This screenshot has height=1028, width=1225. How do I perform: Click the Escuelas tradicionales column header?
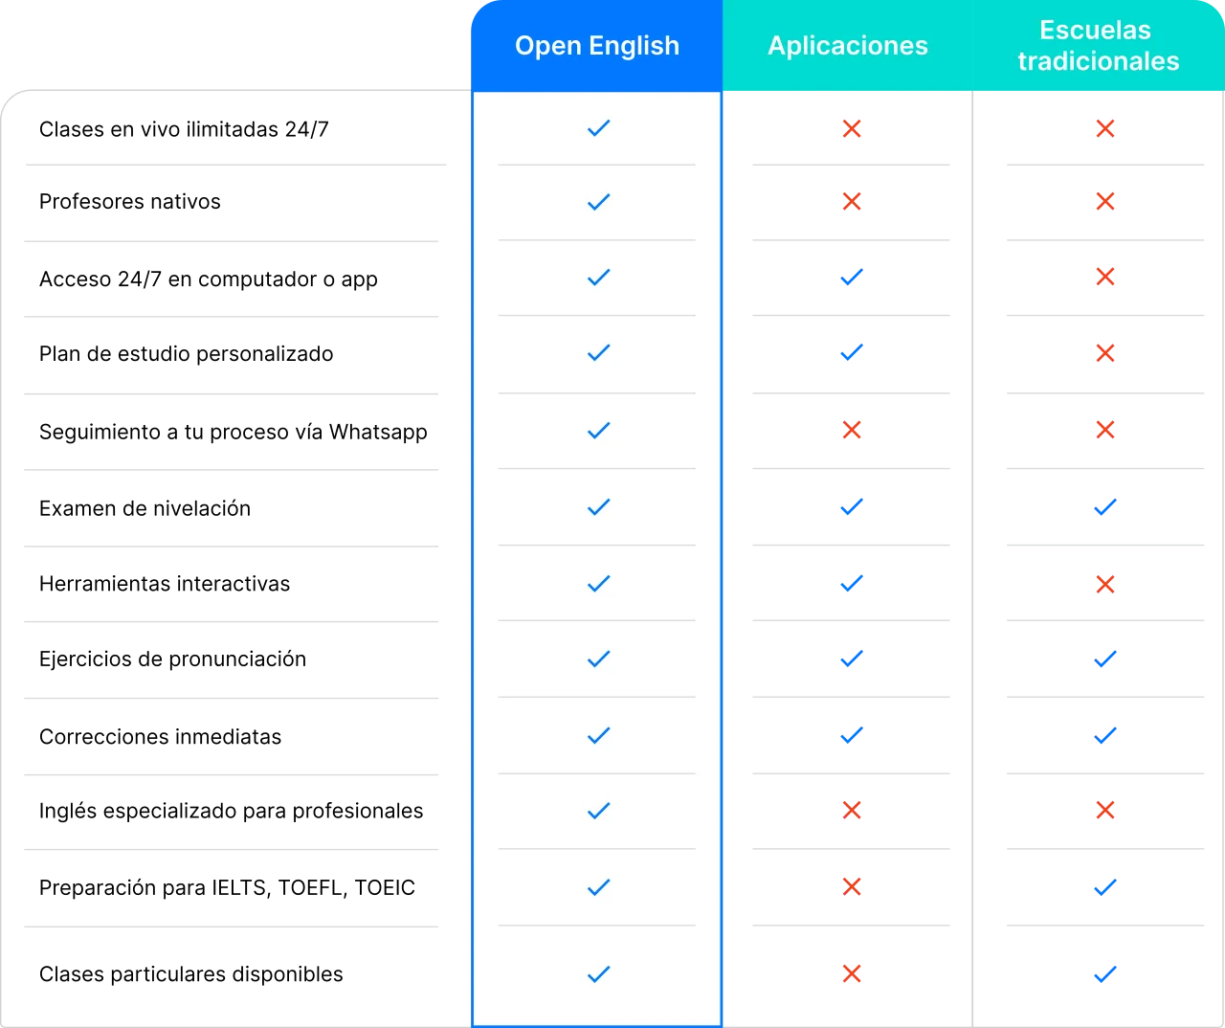click(1098, 46)
